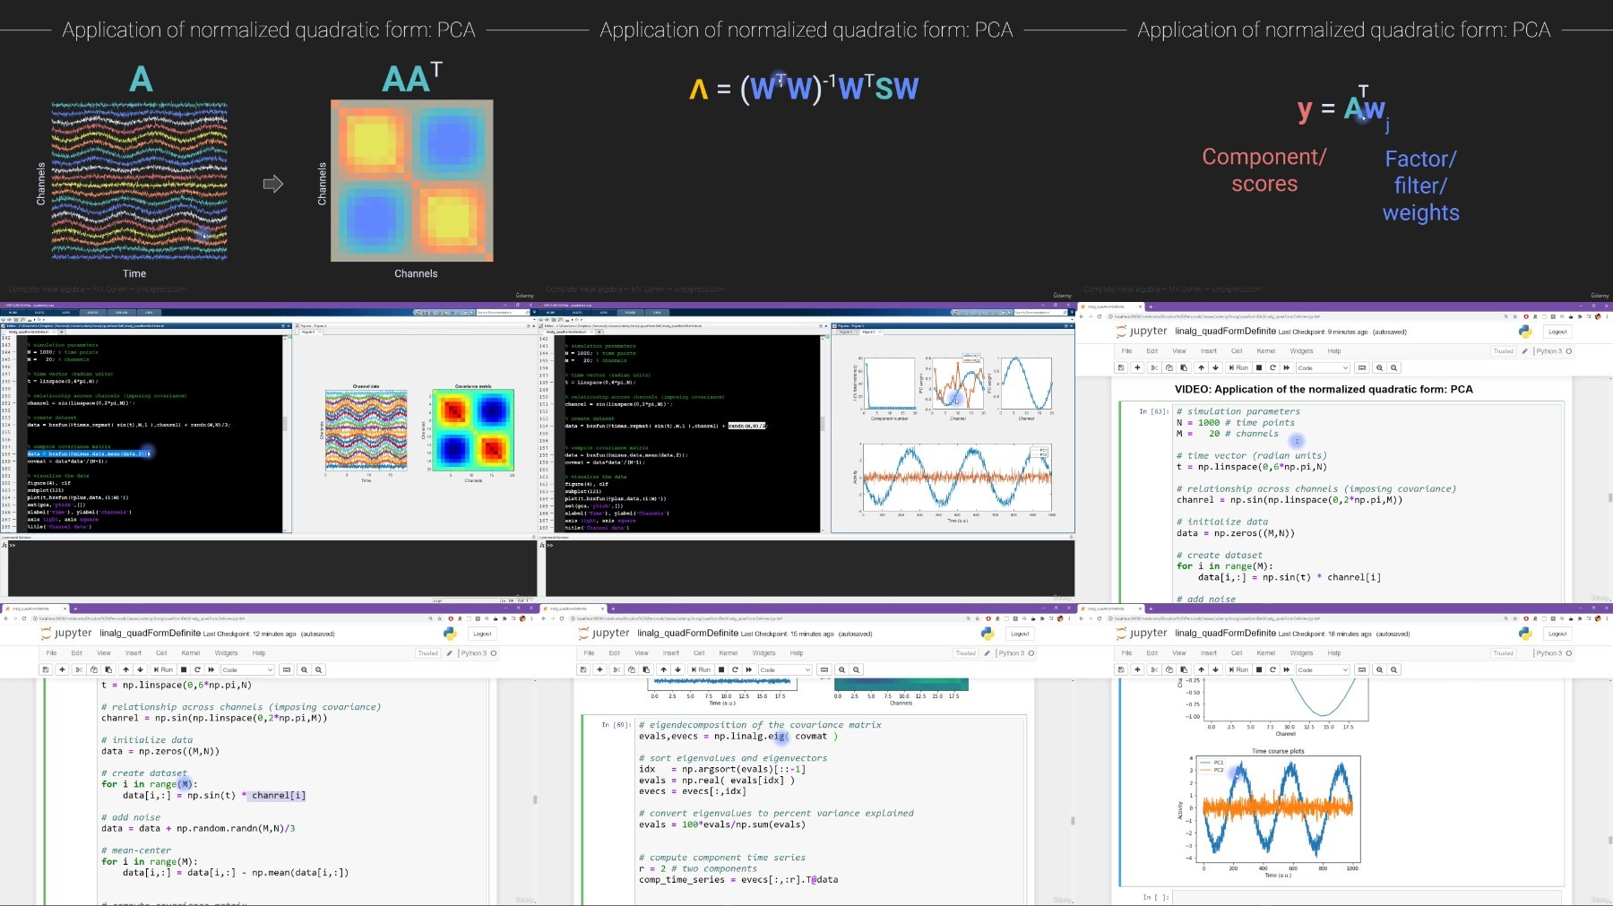Open Help menu in 12-minutes-ago notebook

coord(259,653)
